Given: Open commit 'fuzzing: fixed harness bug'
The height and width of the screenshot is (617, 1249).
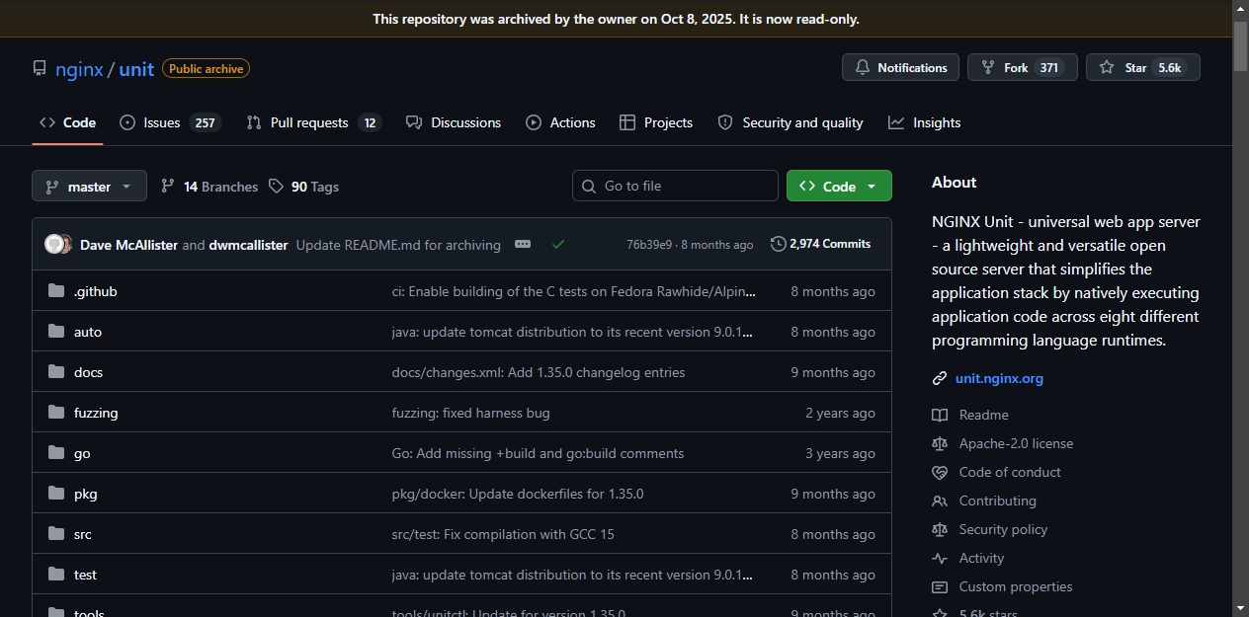Looking at the screenshot, I should (x=470, y=413).
